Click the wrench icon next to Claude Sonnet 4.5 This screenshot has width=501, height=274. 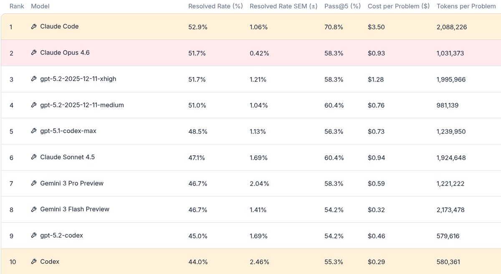click(x=34, y=157)
